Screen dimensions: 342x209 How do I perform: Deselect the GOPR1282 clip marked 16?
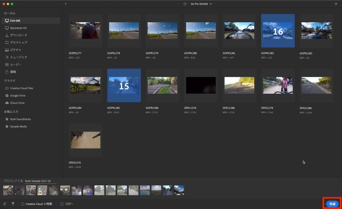(x=278, y=31)
